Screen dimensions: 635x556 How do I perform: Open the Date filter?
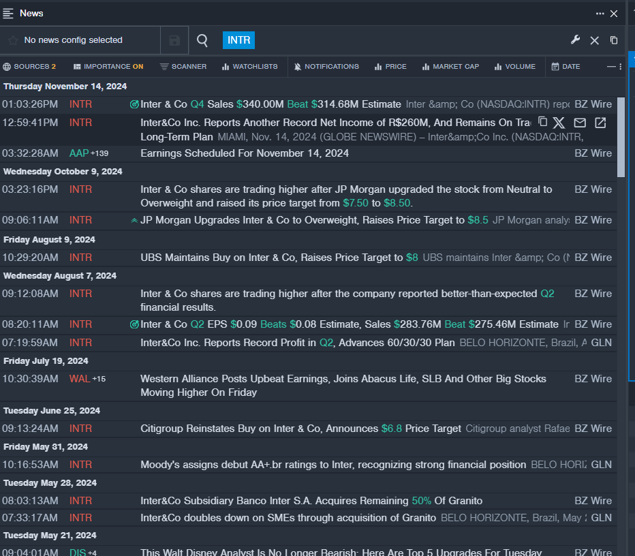tap(566, 67)
